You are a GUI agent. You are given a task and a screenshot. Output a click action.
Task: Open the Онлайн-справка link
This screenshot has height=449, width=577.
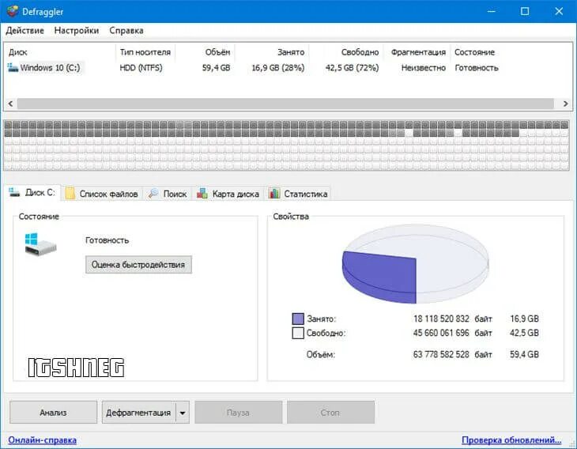click(x=43, y=440)
